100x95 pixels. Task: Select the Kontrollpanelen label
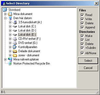coord(28,47)
